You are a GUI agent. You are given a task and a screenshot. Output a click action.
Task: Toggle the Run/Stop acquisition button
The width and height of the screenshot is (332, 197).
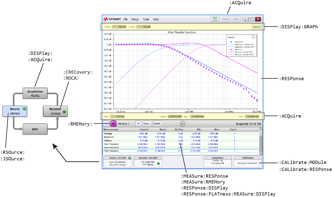pyautogui.click(x=215, y=19)
